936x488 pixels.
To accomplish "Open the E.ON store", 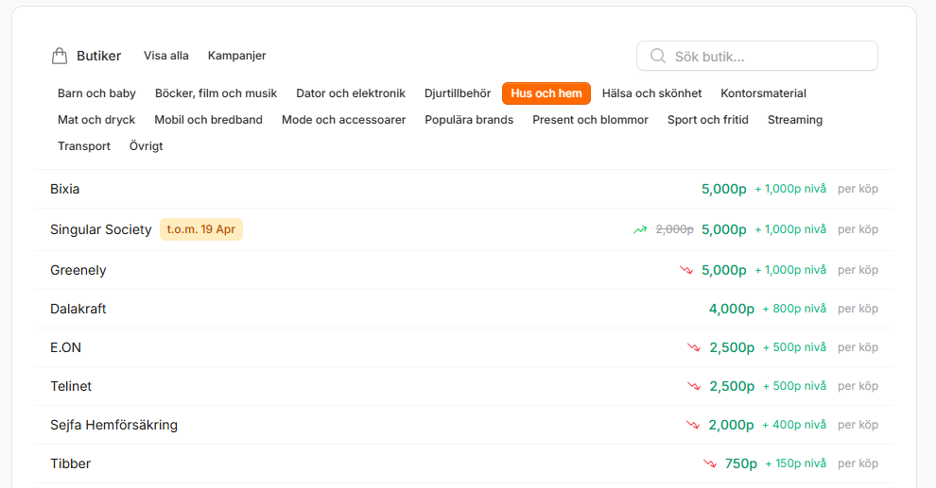I will (x=464, y=347).
